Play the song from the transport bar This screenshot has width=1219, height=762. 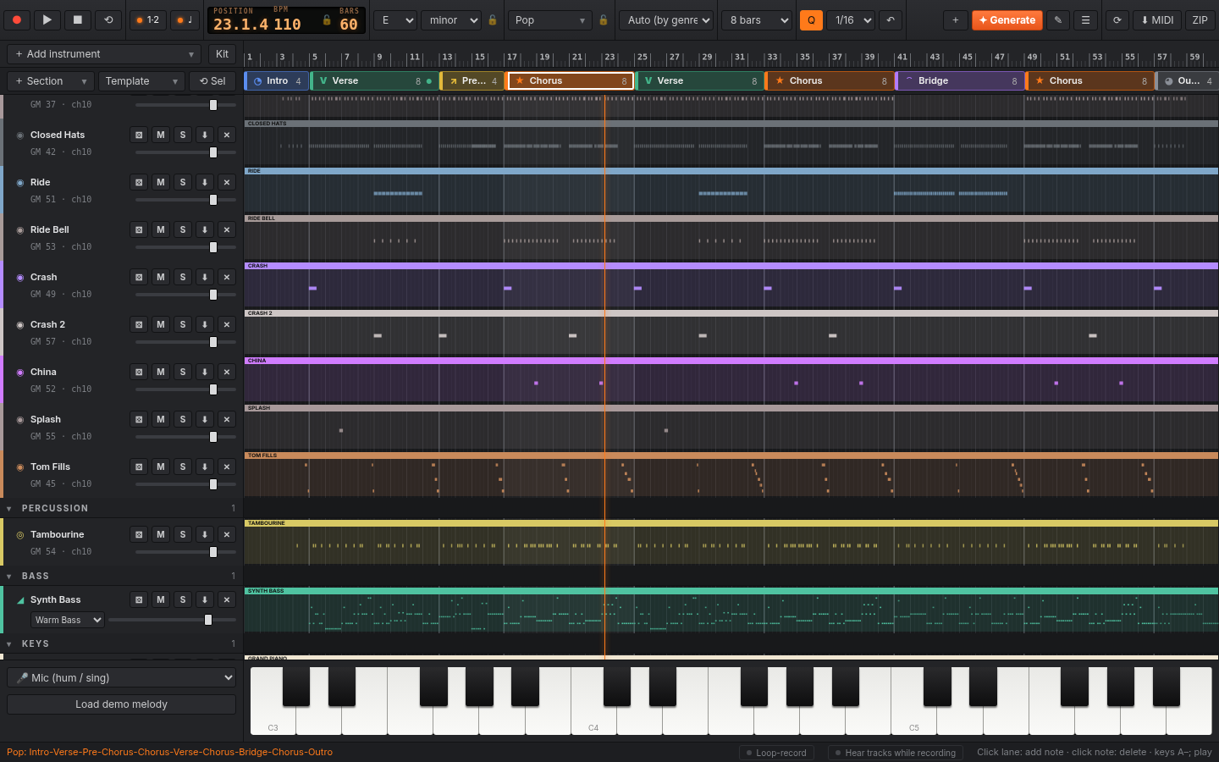[x=47, y=19]
